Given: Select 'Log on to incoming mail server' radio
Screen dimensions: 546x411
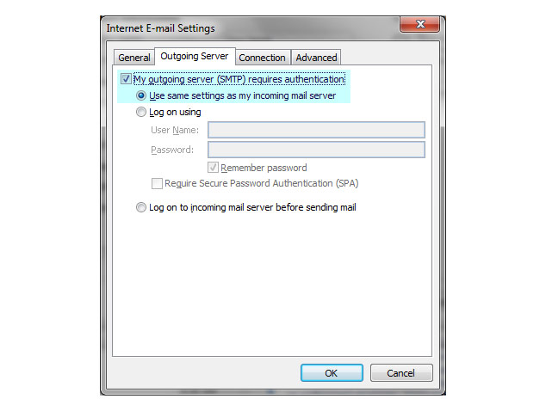Looking at the screenshot, I should [141, 207].
